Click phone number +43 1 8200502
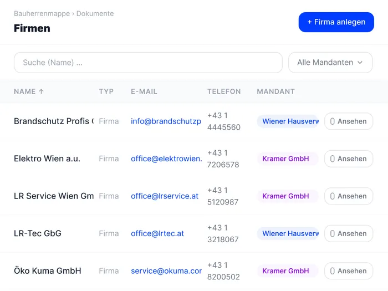This screenshot has height=291, width=388. pos(223,270)
